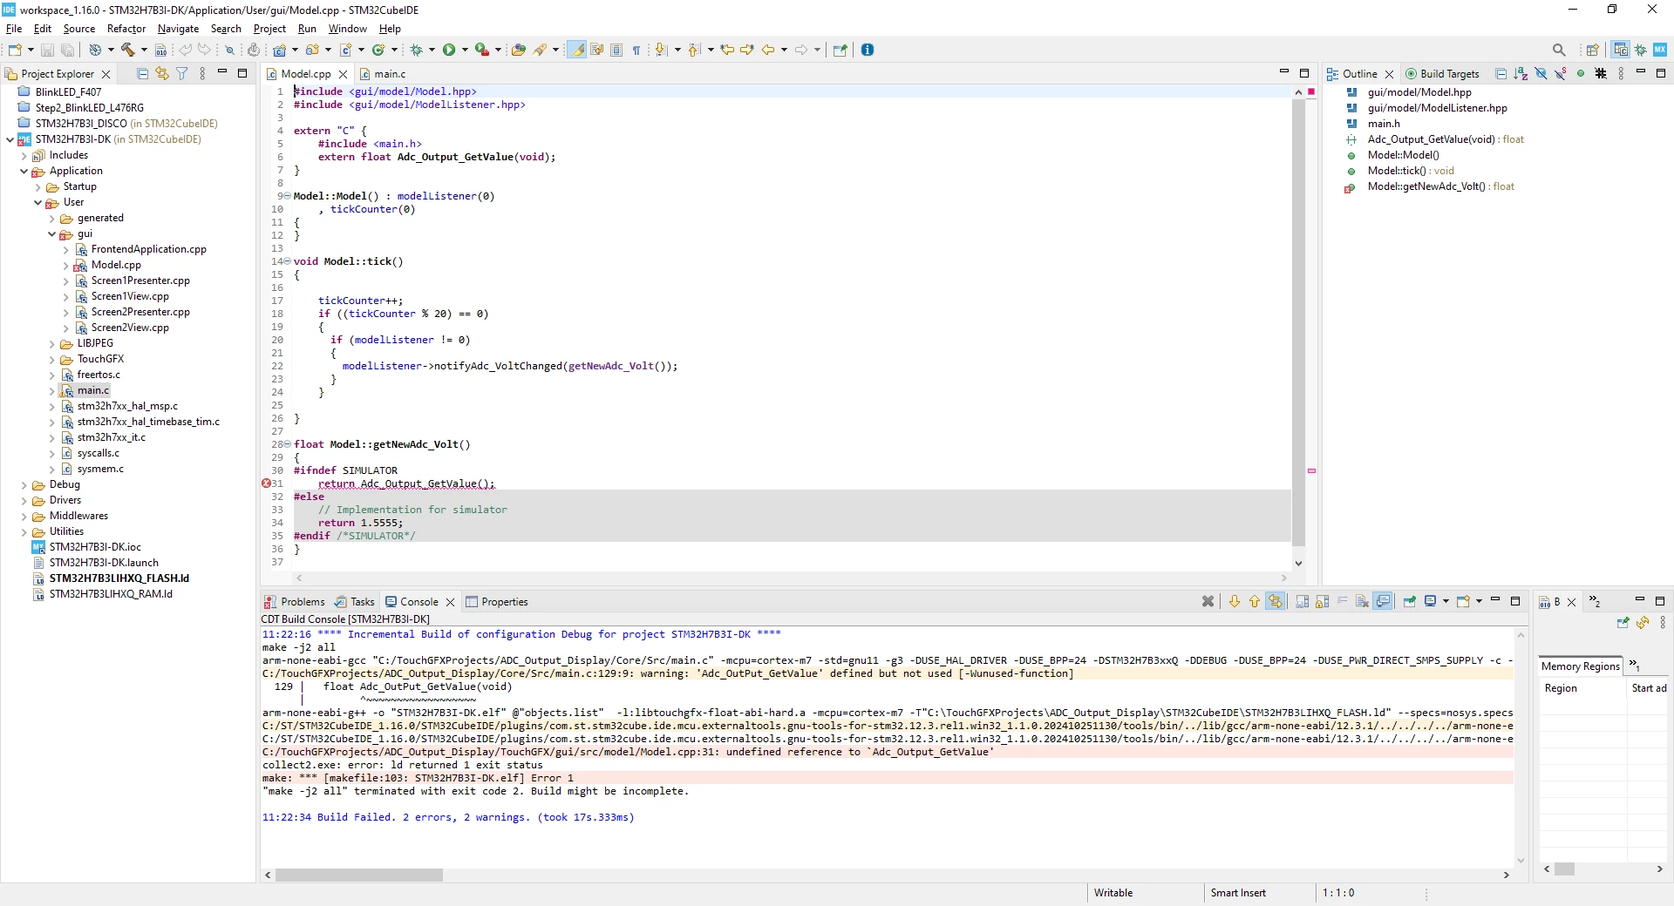This screenshot has height=906, width=1674.
Task: Click the Next Annotation toolbar icon
Action: (662, 50)
